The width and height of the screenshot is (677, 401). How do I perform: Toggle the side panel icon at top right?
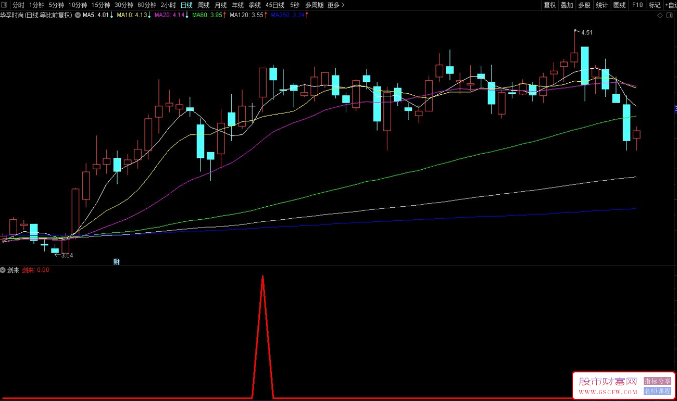(x=669, y=16)
